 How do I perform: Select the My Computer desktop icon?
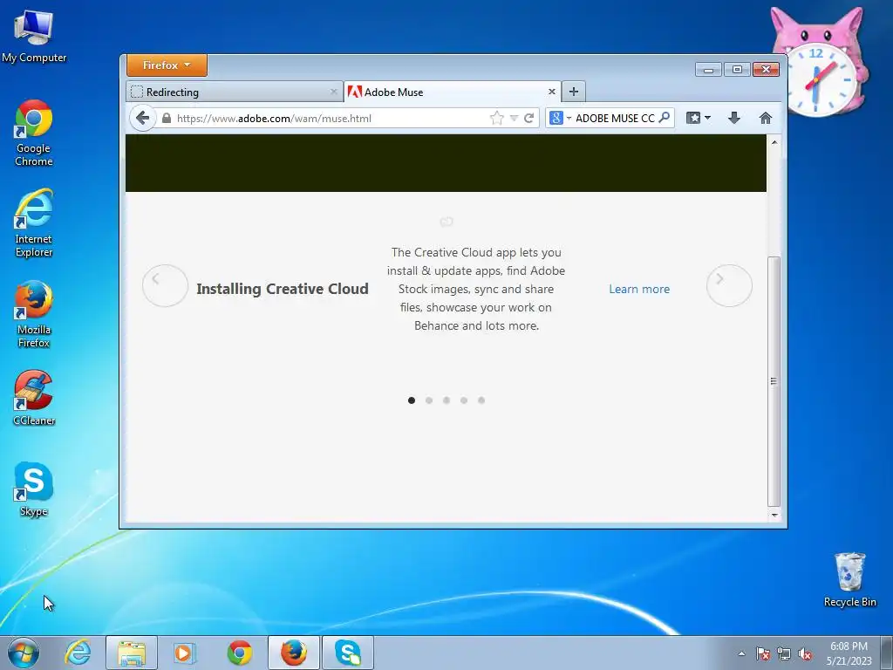point(34,36)
